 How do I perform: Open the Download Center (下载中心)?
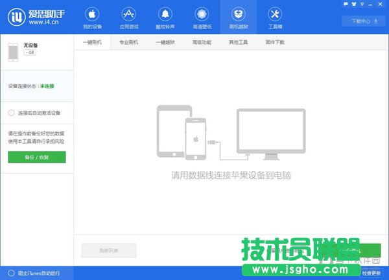coord(364,21)
